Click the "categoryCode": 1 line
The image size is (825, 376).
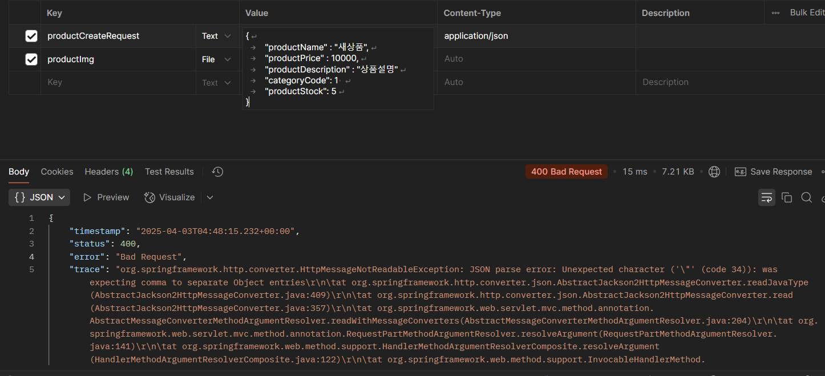tap(302, 80)
